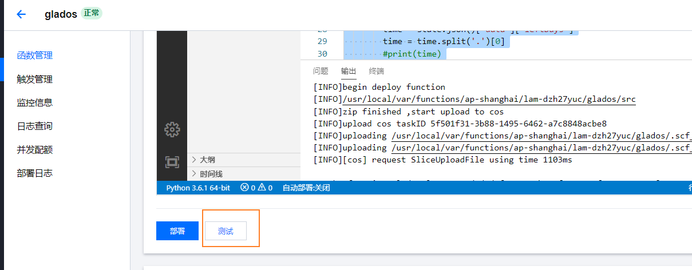Click line number 29 in the gutter
The width and height of the screenshot is (692, 270).
tap(322, 41)
